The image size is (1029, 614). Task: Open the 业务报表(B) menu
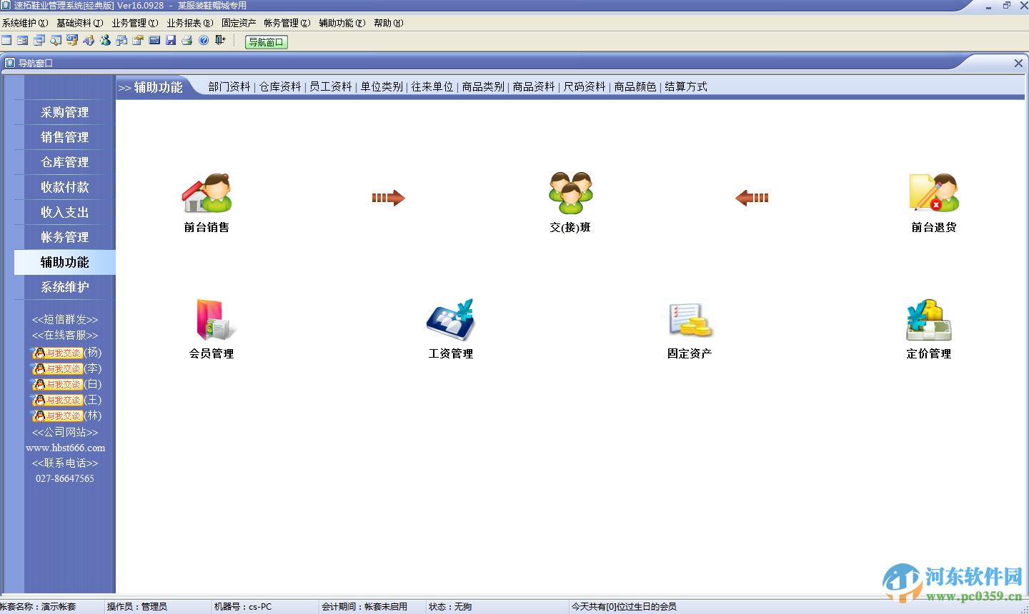[x=190, y=23]
